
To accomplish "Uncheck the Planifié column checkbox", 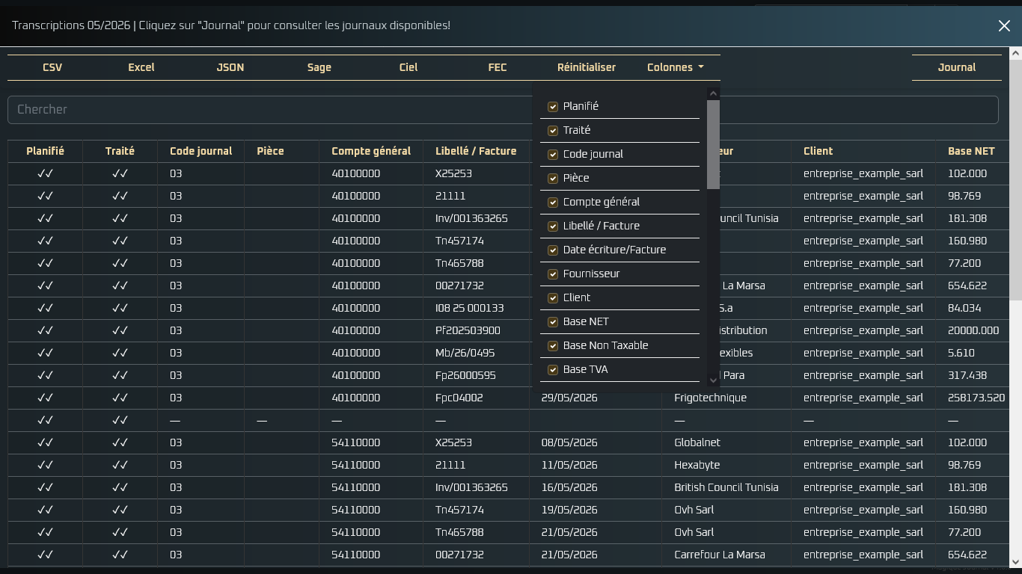I will [553, 107].
